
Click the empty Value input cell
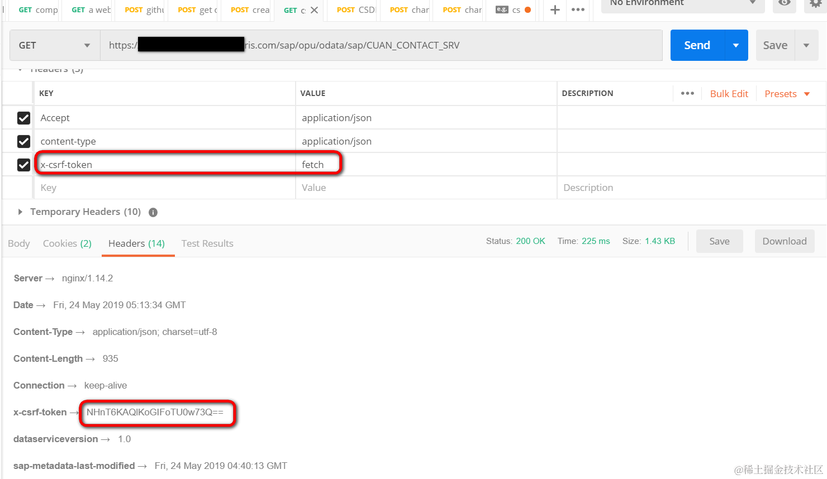tap(426, 188)
